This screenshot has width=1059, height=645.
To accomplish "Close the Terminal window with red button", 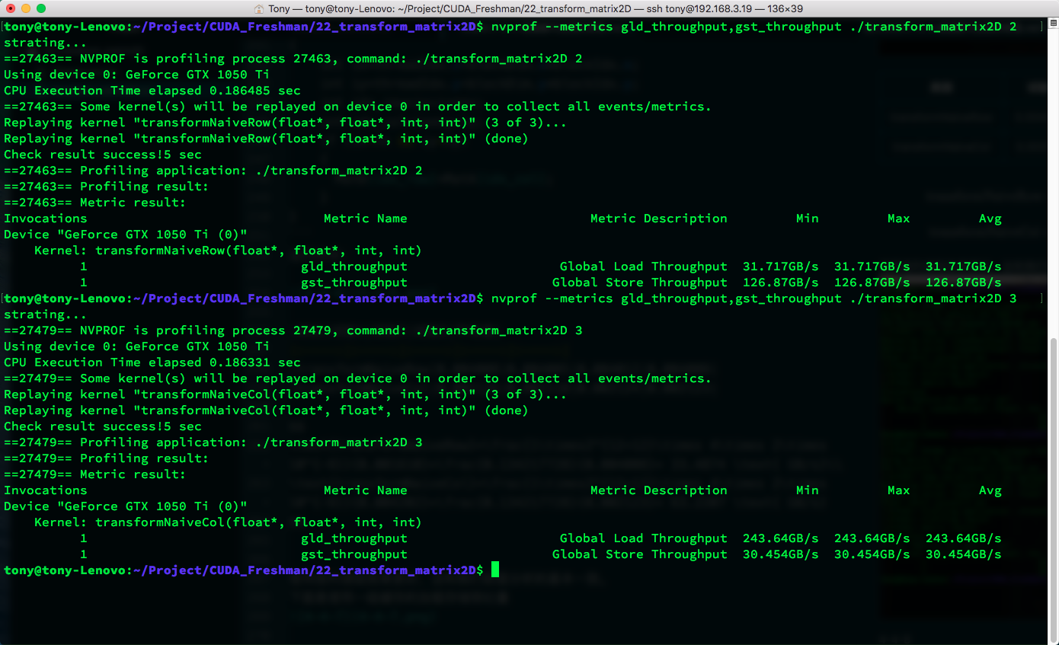I will coord(10,8).
